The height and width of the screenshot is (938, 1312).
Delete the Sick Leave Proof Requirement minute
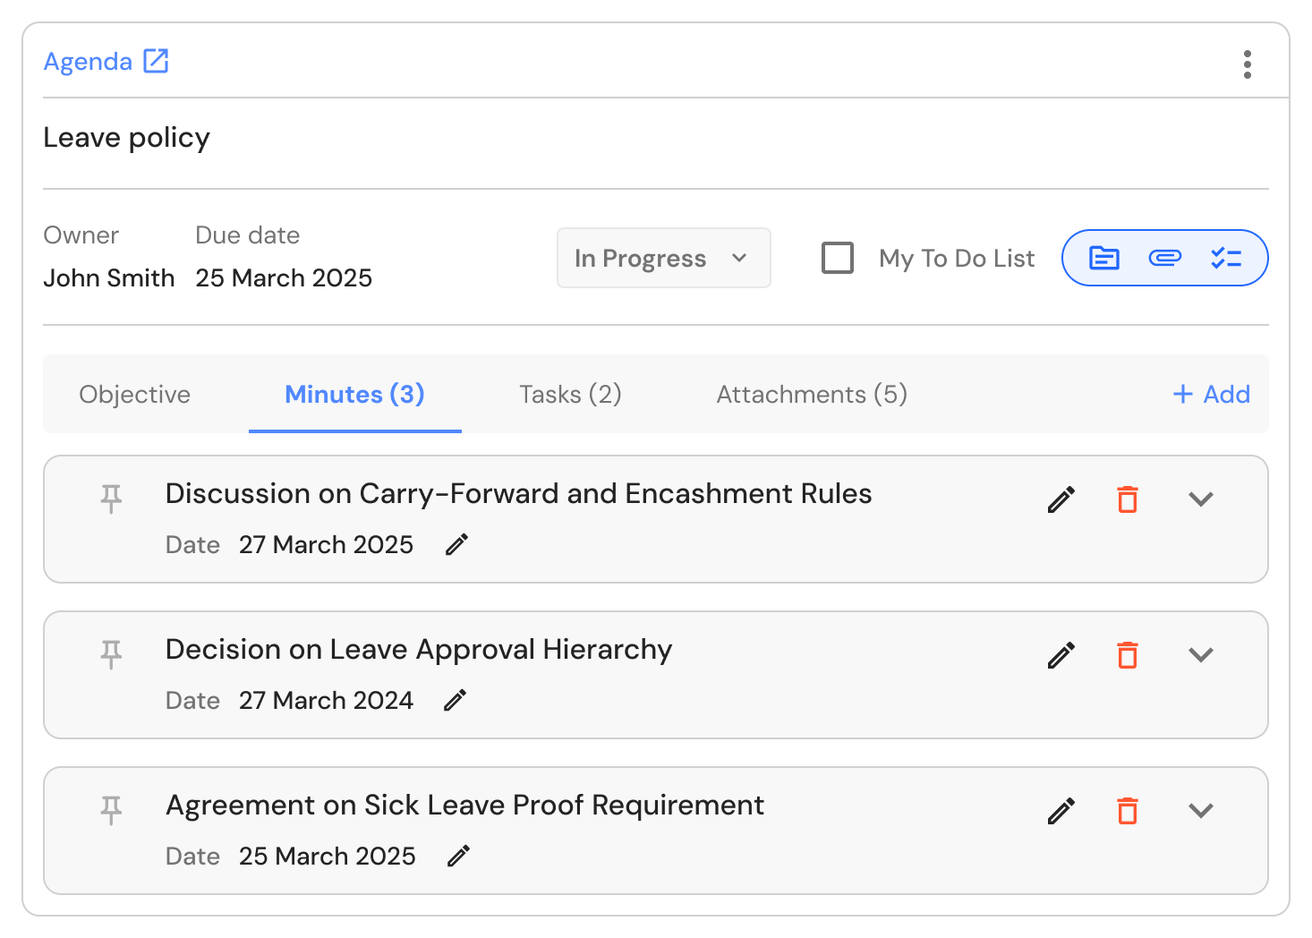(x=1128, y=811)
